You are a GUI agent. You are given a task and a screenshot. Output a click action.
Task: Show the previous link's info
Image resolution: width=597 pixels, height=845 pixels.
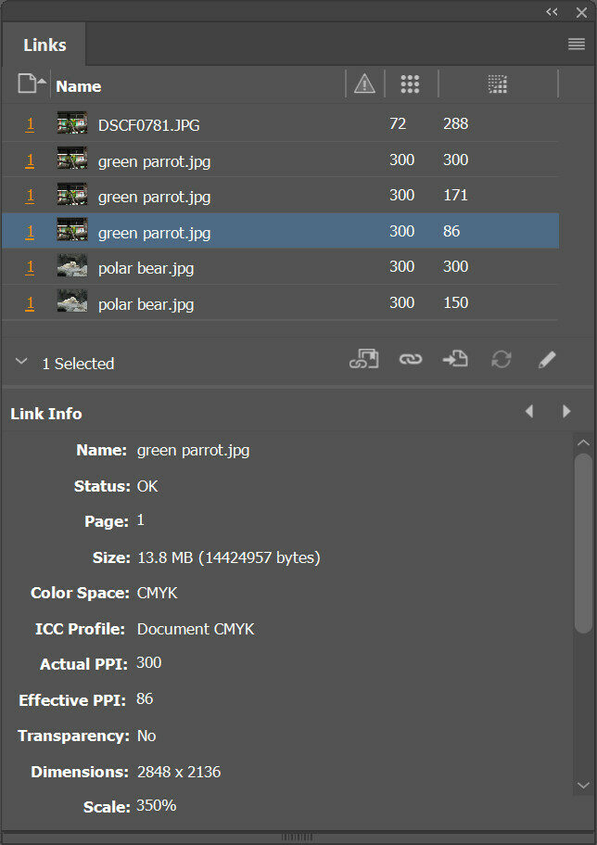click(529, 412)
